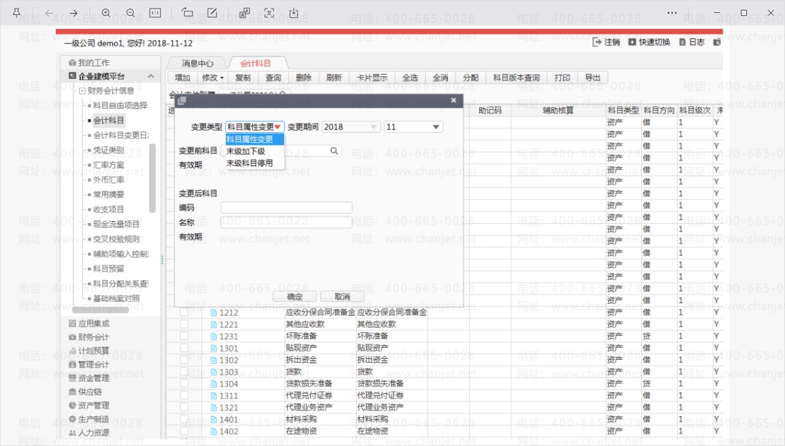Click the 编码 input field

pos(286,208)
